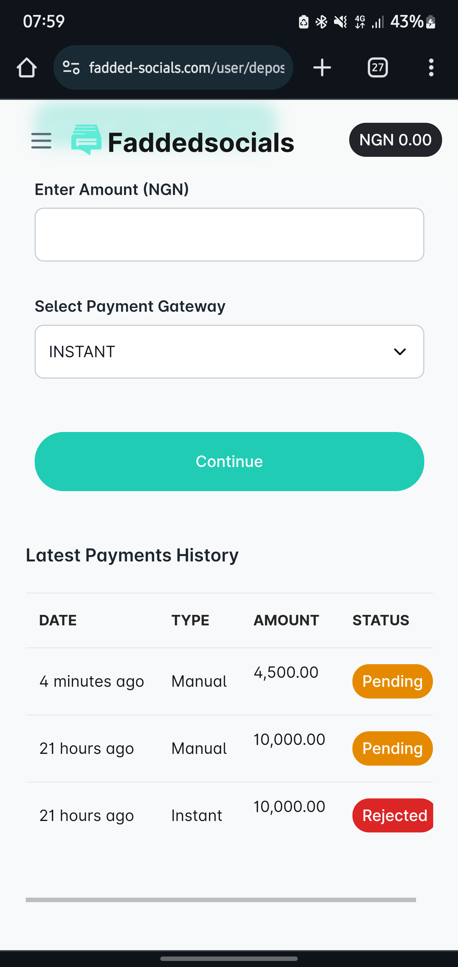Click the horizontal scrollbar under payments table
This screenshot has height=967, width=458.
tap(221, 900)
